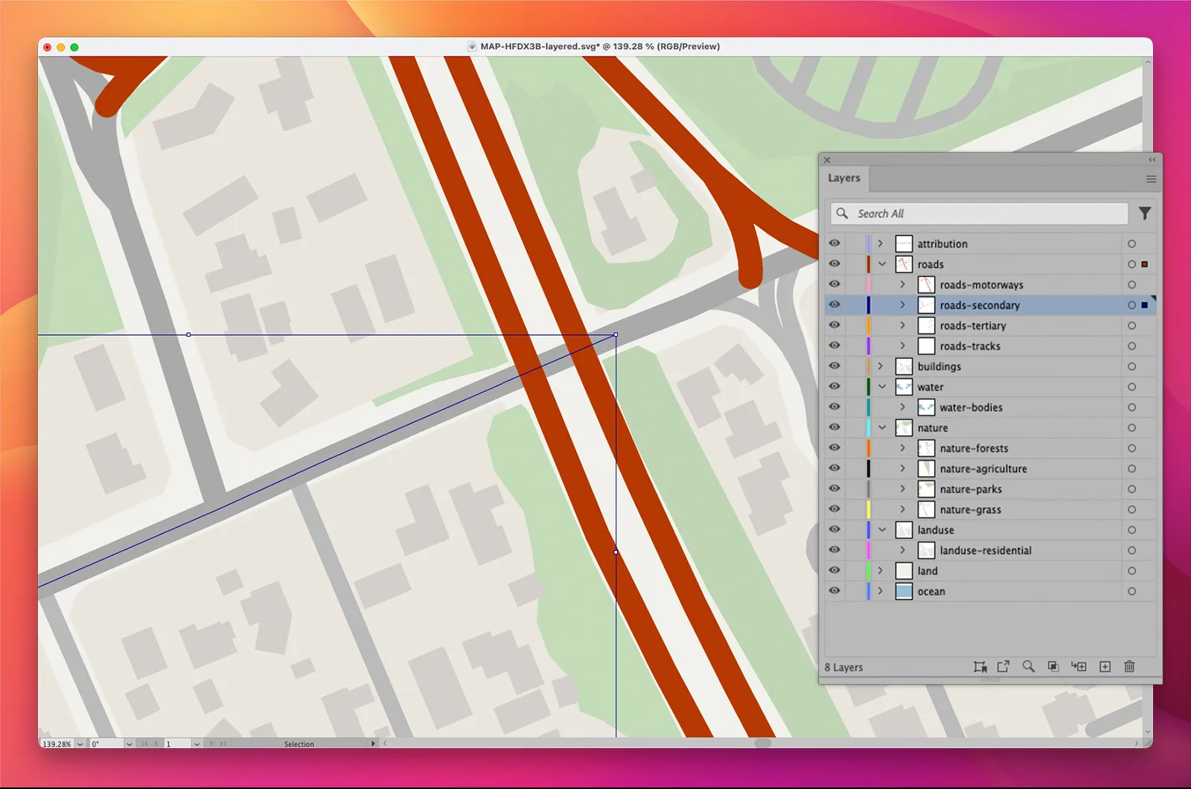
Task: Click the roads-secondary layer color bar
Action: click(x=868, y=305)
